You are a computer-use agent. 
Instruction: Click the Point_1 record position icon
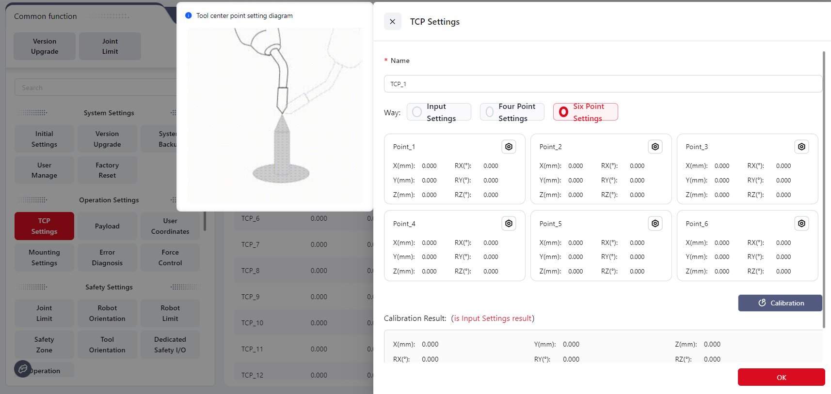pyautogui.click(x=509, y=147)
